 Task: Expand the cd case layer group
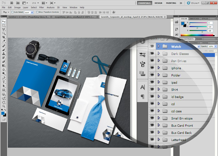pos(159,111)
